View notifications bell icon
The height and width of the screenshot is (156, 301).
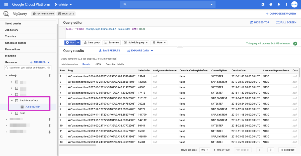(x=279, y=4)
